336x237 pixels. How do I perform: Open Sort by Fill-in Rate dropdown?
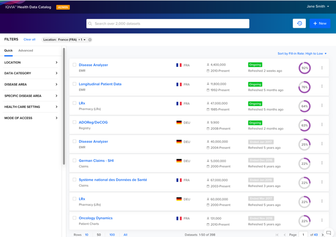click(x=302, y=54)
